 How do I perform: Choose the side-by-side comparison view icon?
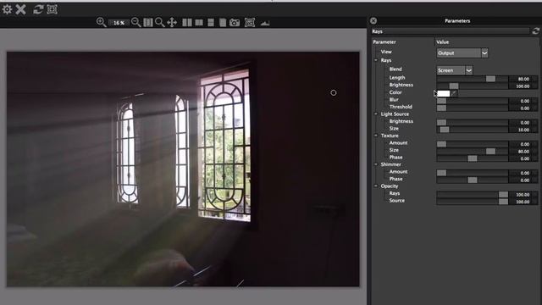[x=187, y=23]
